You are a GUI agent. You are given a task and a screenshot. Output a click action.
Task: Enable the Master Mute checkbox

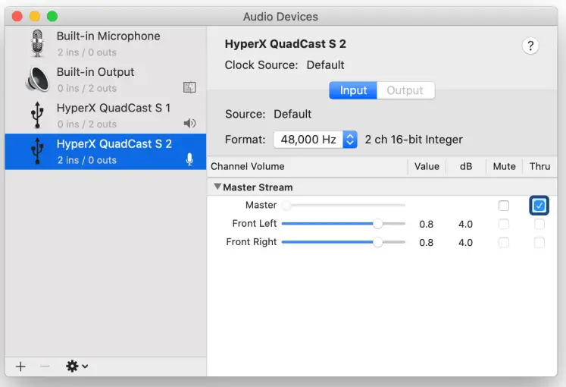(504, 206)
